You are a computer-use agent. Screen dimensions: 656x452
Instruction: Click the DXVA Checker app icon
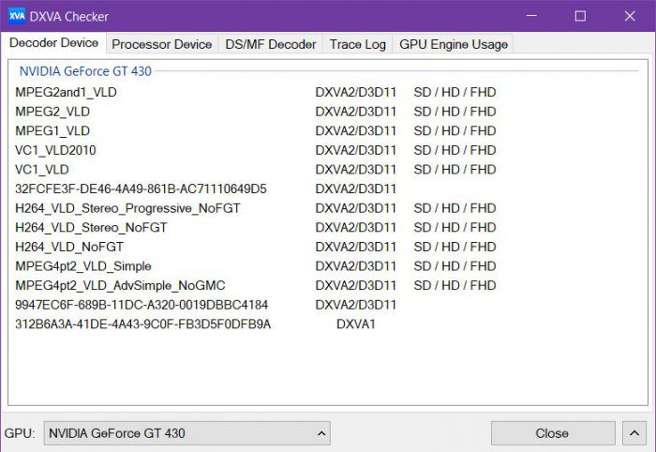17,16
